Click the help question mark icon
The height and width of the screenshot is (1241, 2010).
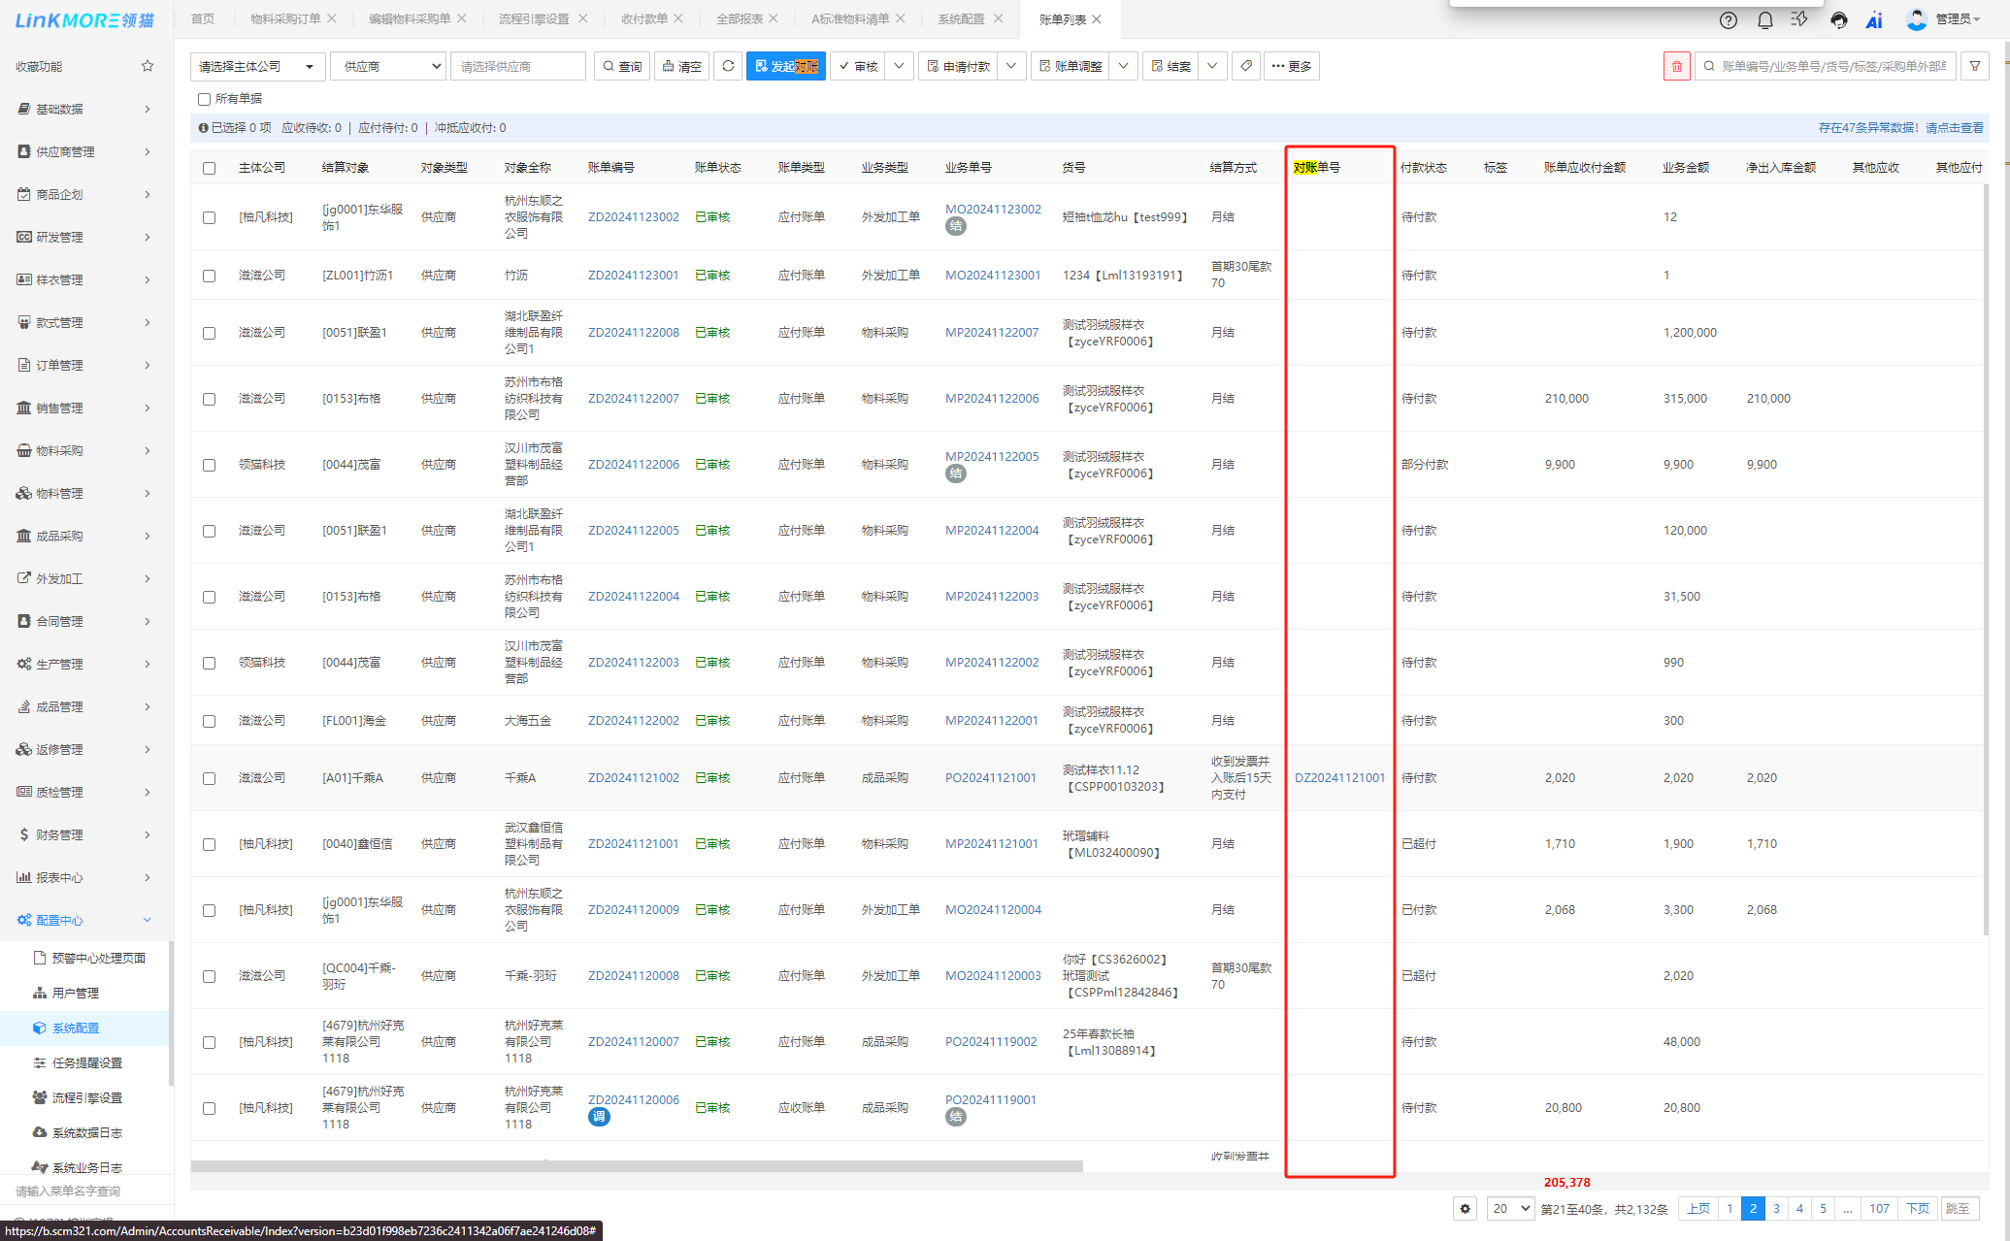click(x=1729, y=19)
